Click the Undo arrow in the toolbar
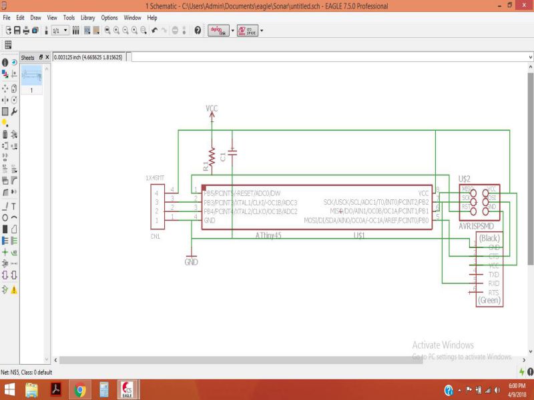Viewport: 534px width, 400px height. (155, 31)
